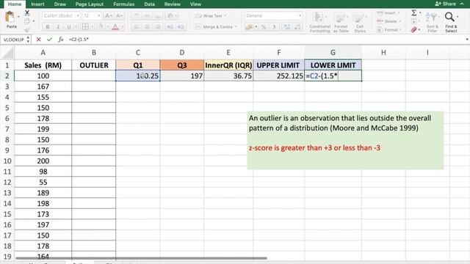Open the General number format dropdown
This screenshot has width=470, height=264.
(x=300, y=15)
